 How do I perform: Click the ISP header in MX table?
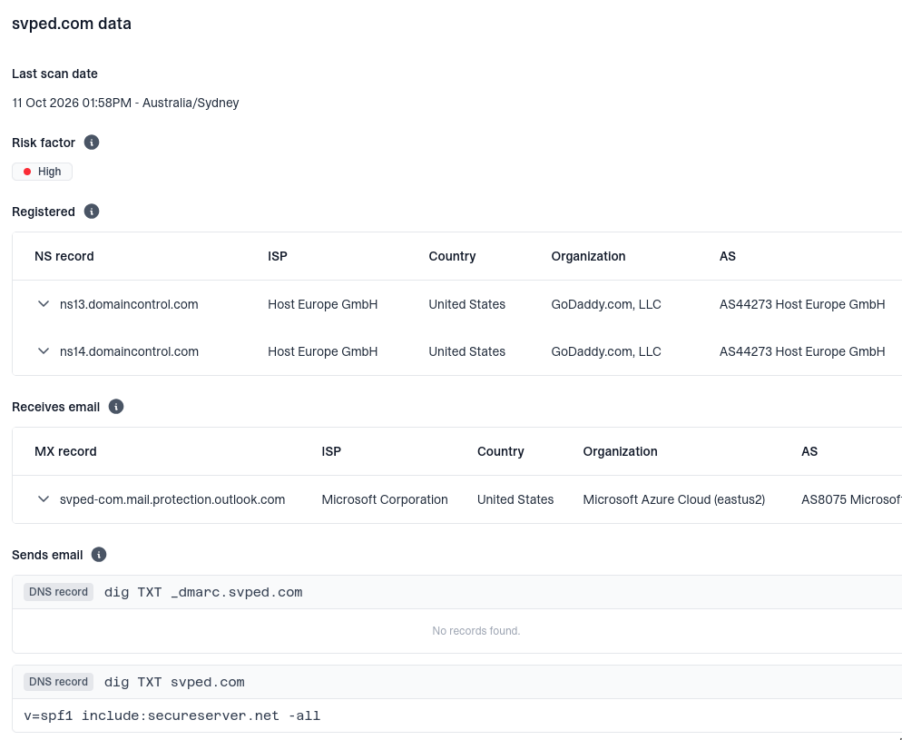coord(331,451)
